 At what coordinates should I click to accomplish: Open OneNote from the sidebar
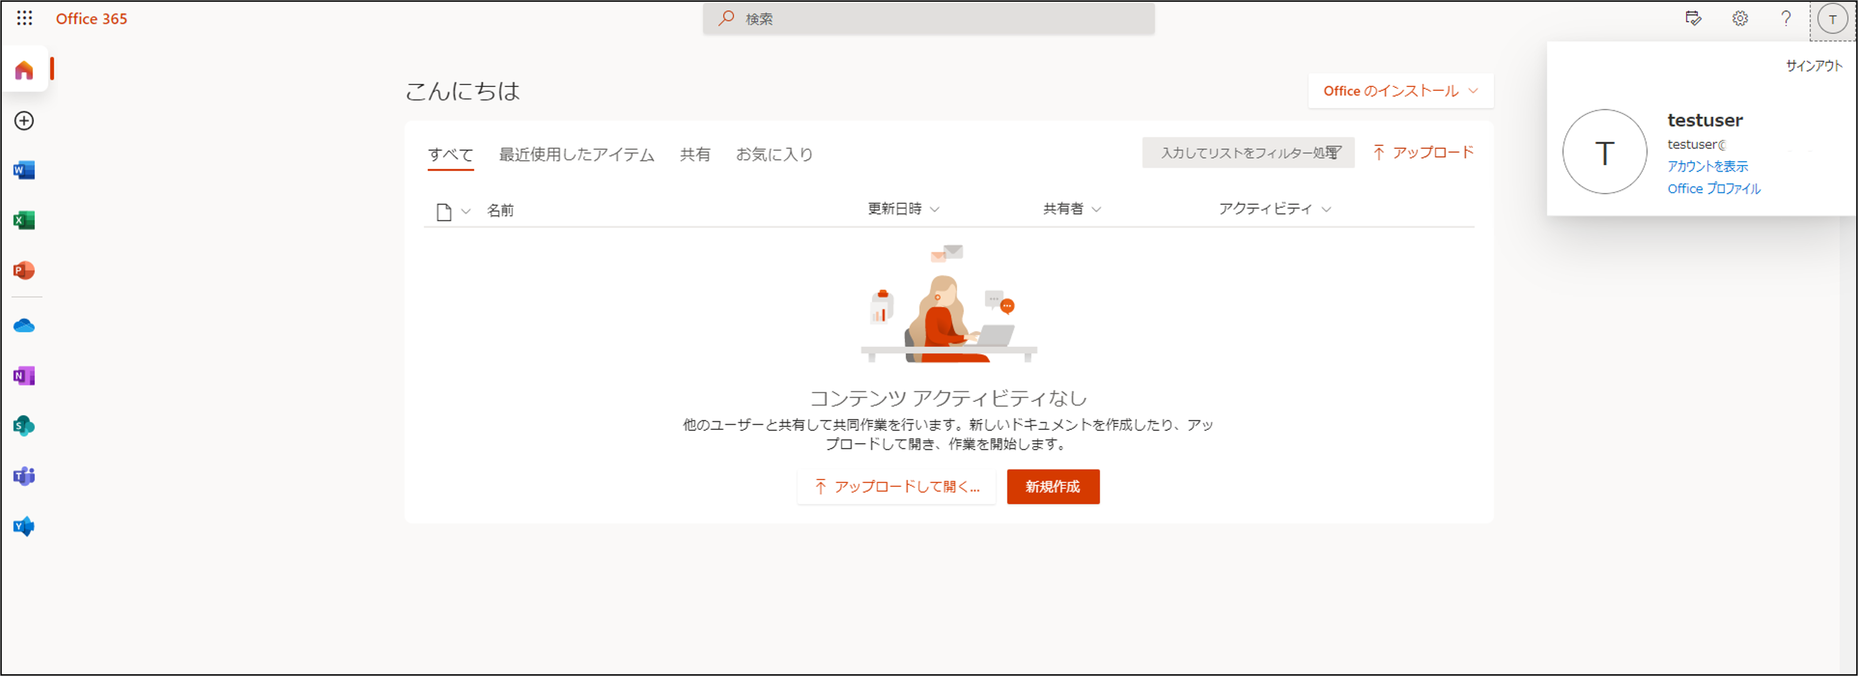pyautogui.click(x=24, y=376)
